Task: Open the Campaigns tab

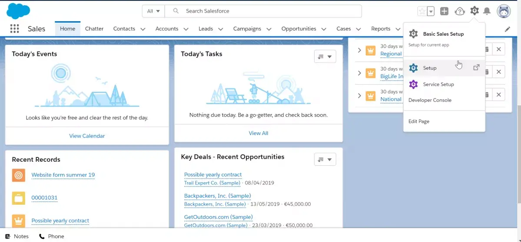Action: 247,29
